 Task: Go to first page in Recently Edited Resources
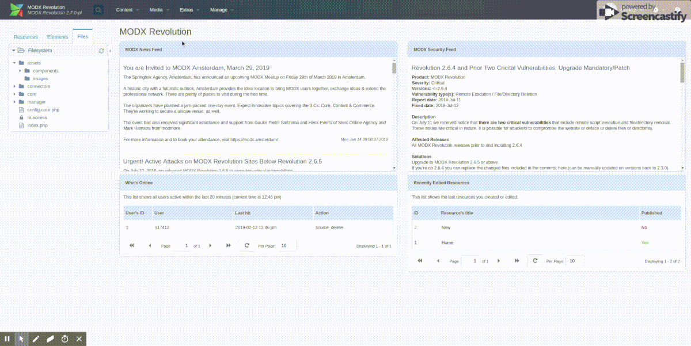coord(420,261)
